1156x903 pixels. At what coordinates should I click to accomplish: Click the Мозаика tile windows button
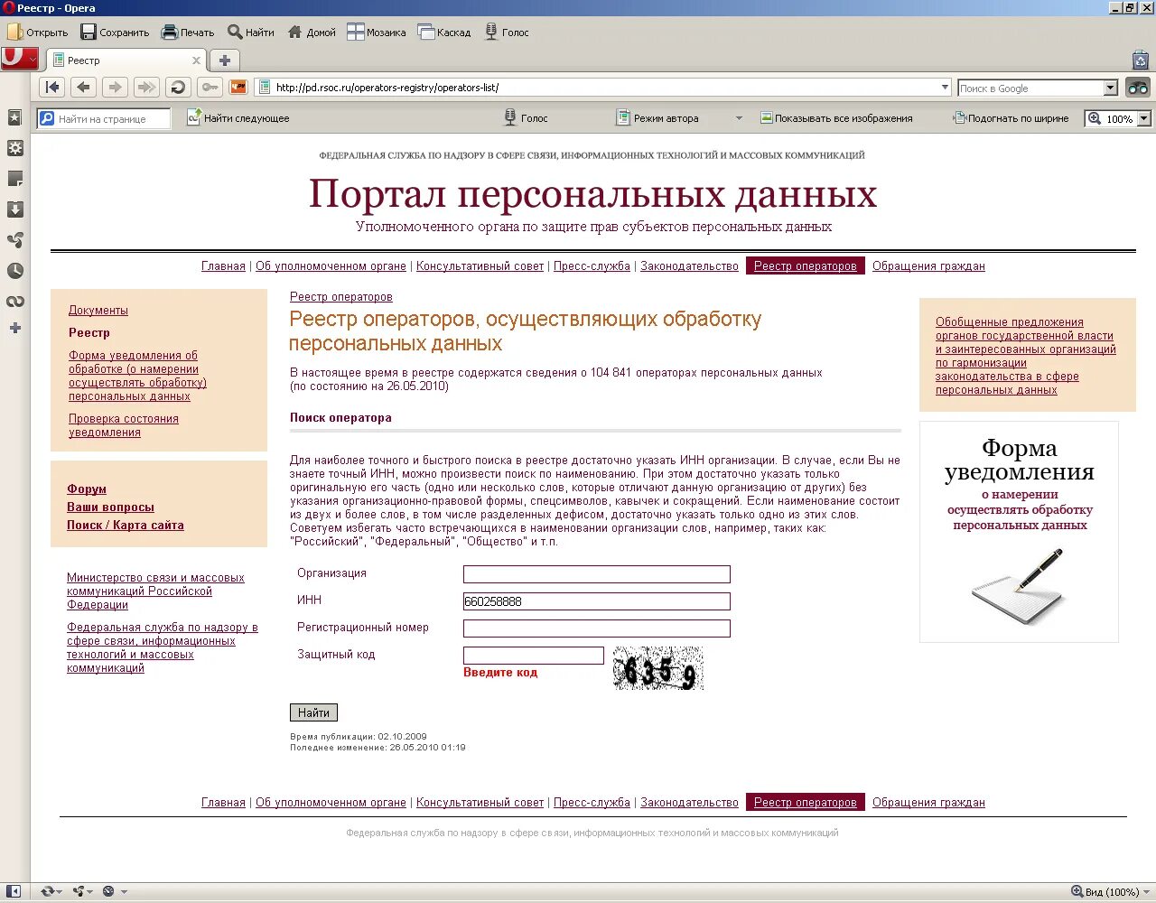click(377, 33)
